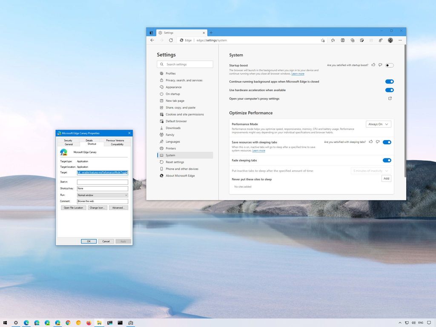Click the Back arrow in Edge

(152, 40)
